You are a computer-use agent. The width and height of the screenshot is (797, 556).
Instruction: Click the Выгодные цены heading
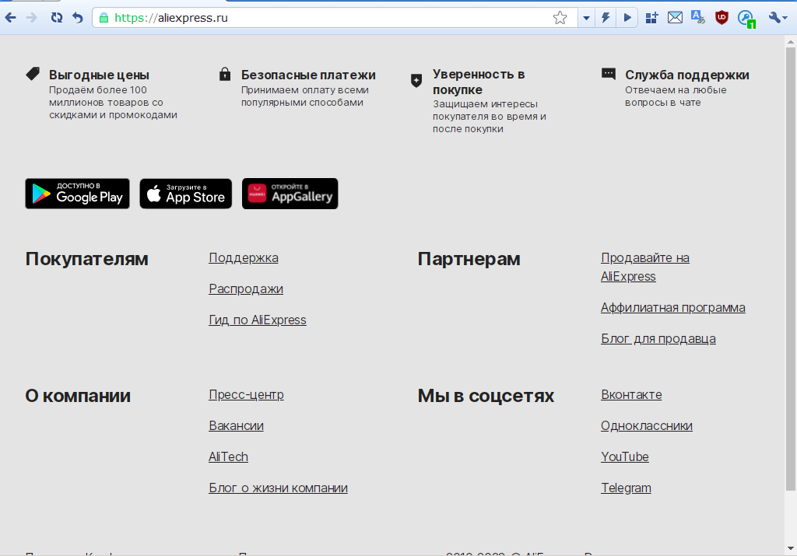point(99,75)
